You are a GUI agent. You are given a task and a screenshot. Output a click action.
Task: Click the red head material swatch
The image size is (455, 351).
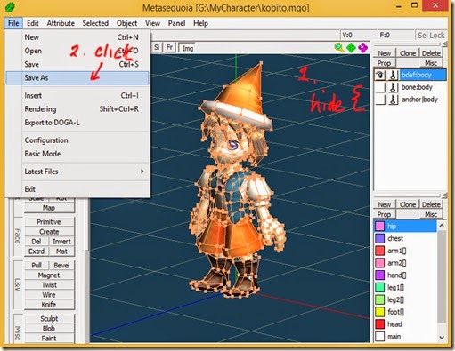(x=380, y=324)
